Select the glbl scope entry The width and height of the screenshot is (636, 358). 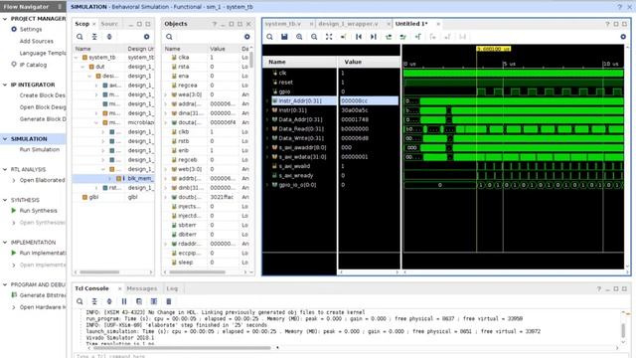93,197
